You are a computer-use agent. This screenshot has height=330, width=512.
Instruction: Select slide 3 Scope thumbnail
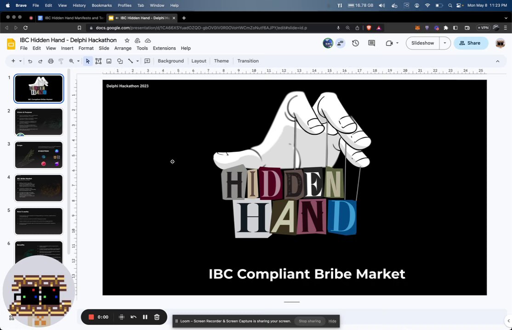pos(39,155)
